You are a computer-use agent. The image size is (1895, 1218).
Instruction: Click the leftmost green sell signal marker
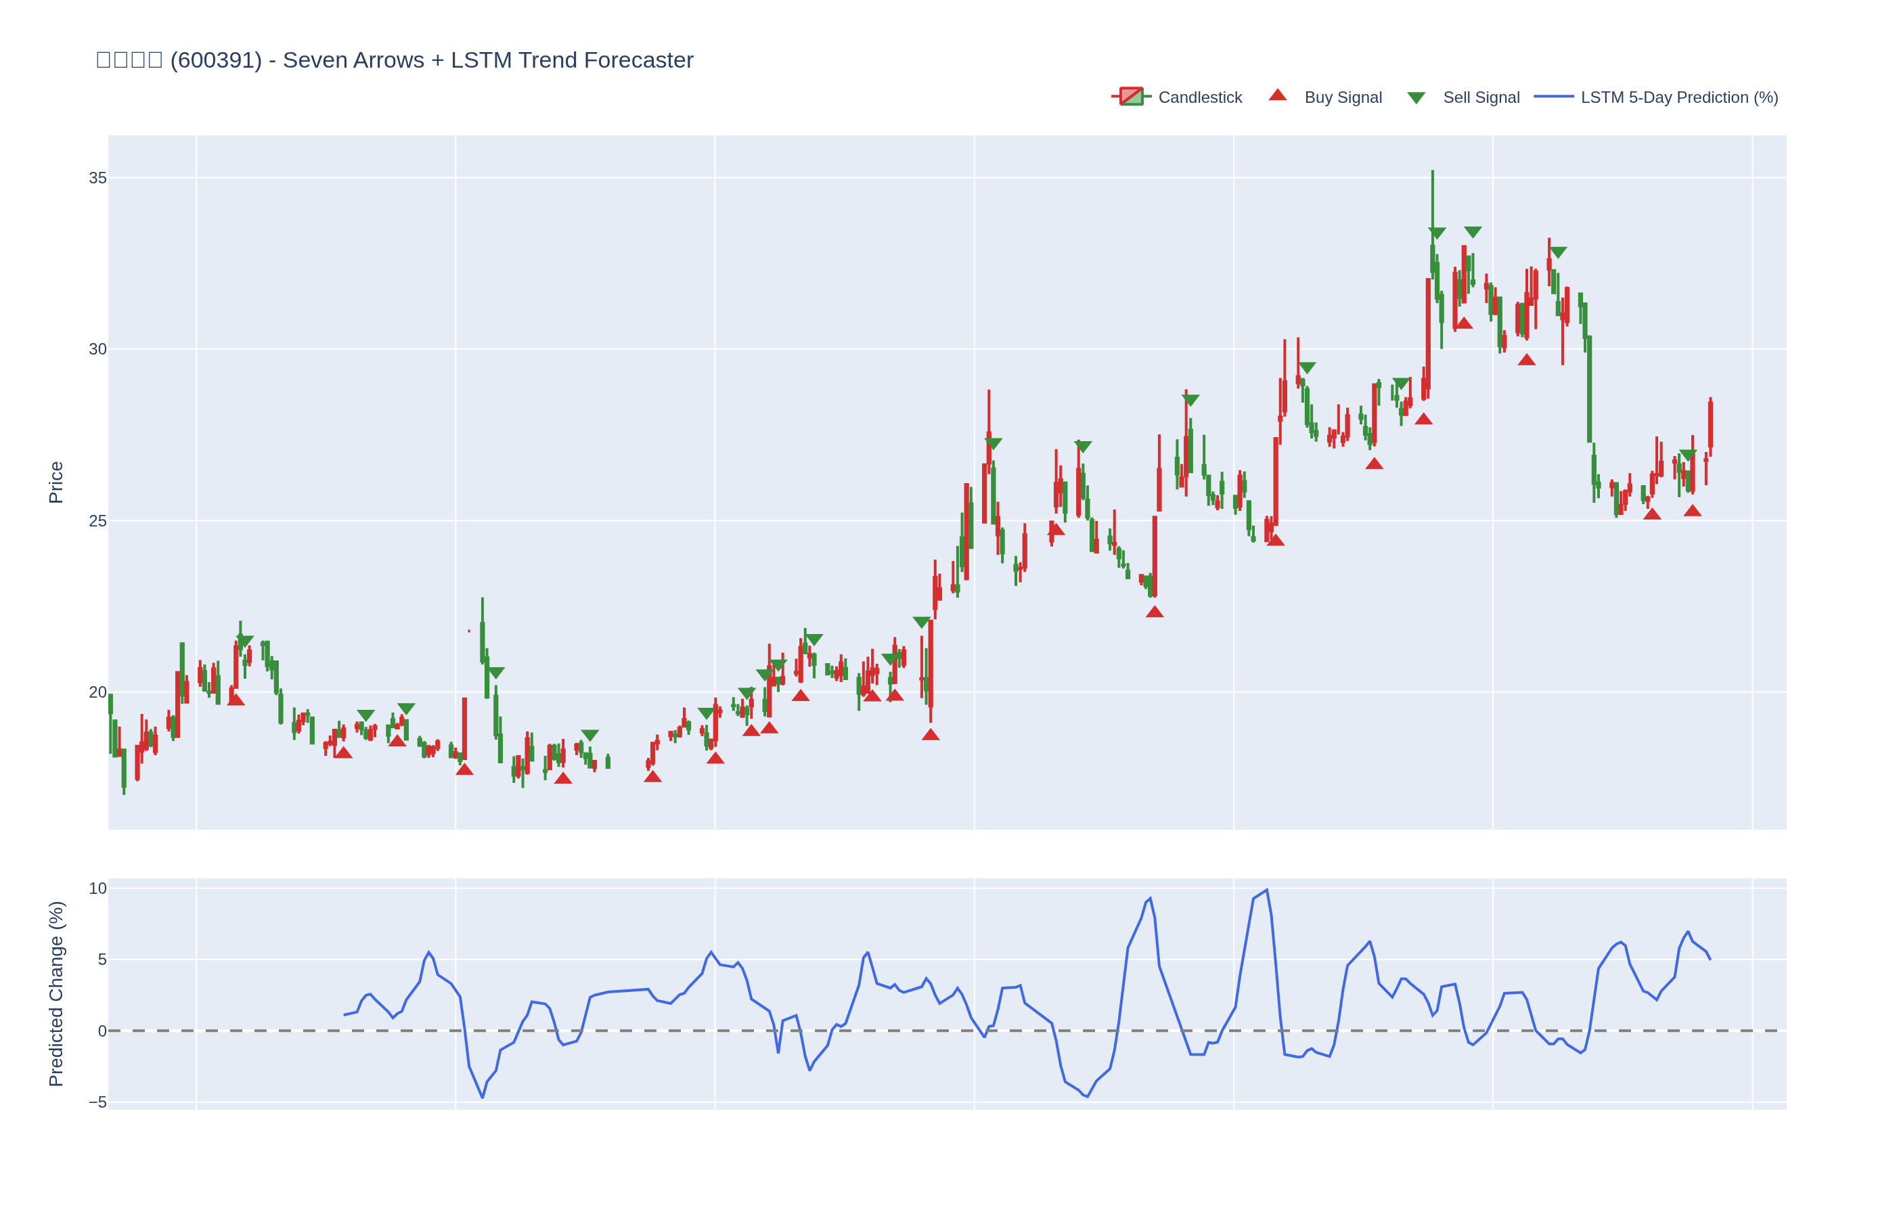tap(245, 641)
